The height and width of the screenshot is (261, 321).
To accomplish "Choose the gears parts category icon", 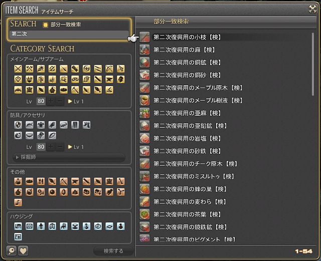I will [x=41, y=192].
